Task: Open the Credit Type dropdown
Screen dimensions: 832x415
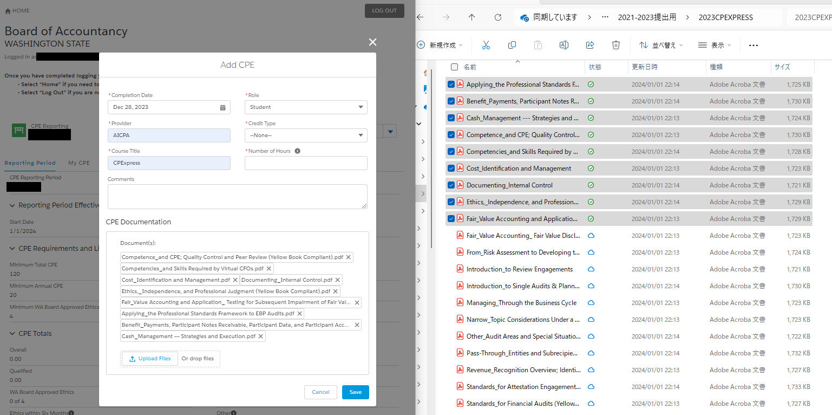Action: pyautogui.click(x=306, y=135)
